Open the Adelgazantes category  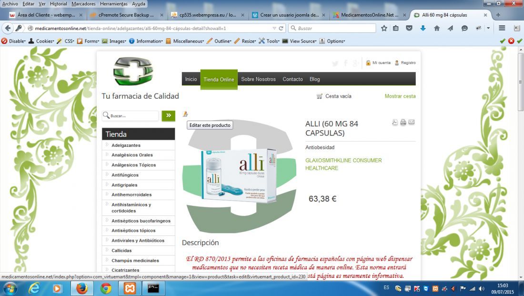[x=126, y=145]
